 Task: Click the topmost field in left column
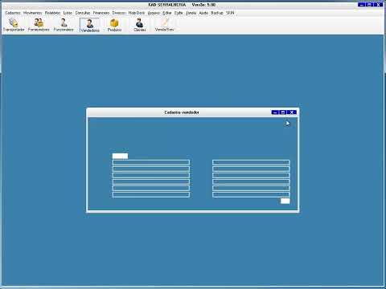click(x=151, y=162)
